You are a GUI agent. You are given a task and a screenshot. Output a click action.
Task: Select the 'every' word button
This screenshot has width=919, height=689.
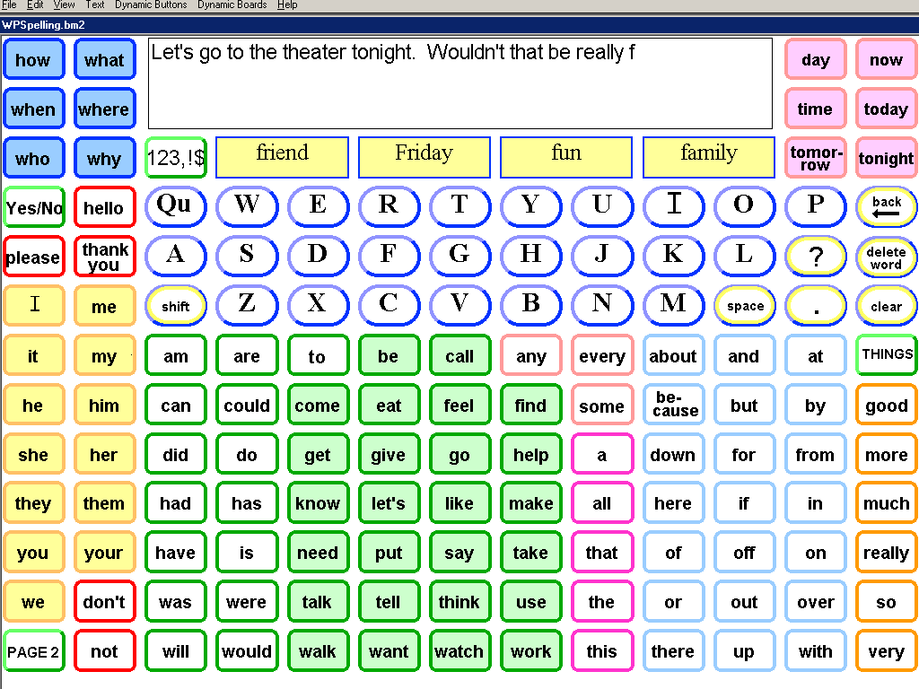pos(602,355)
